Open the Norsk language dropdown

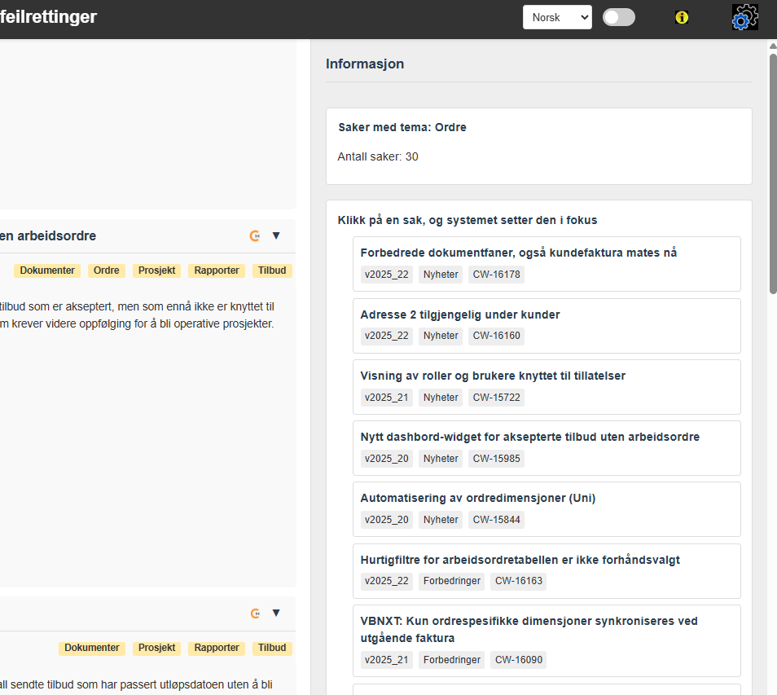557,17
